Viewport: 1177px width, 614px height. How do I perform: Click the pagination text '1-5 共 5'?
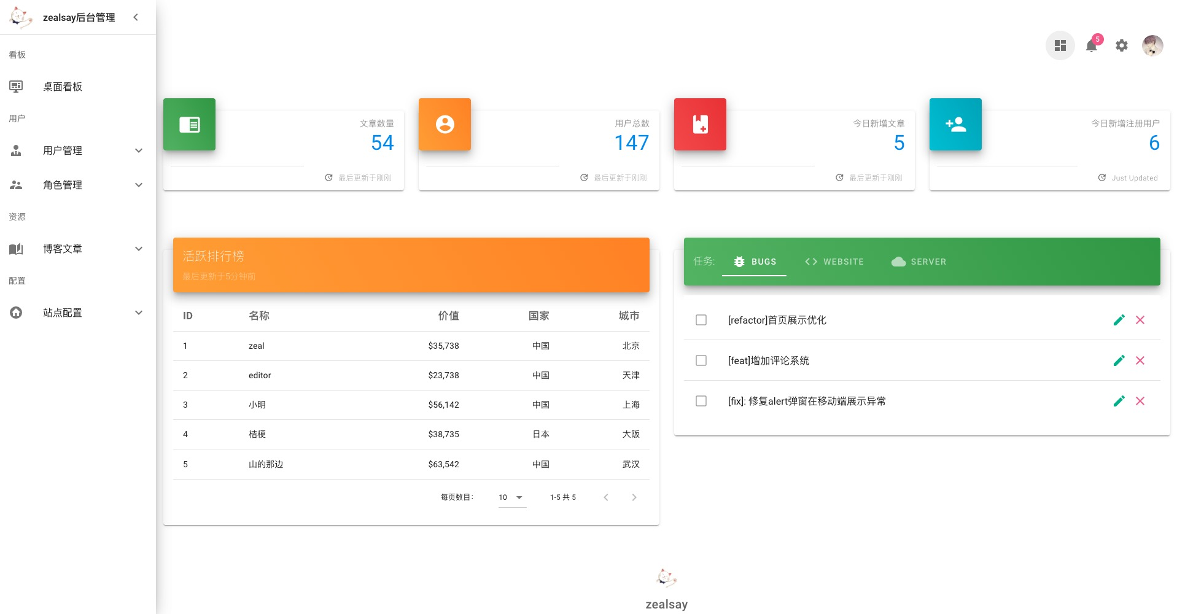[563, 497]
